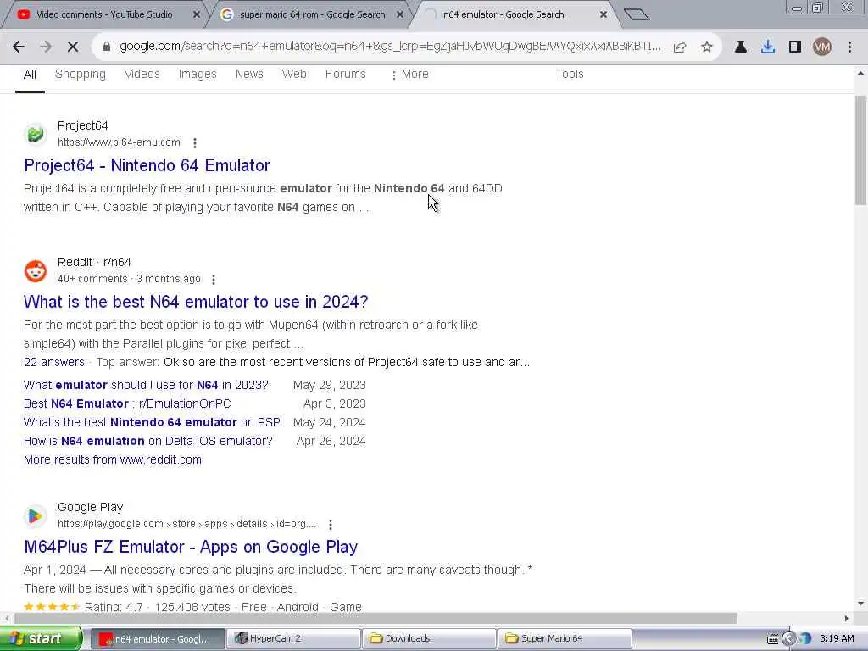
Task: Open more options for Project64 result
Action: click(195, 142)
